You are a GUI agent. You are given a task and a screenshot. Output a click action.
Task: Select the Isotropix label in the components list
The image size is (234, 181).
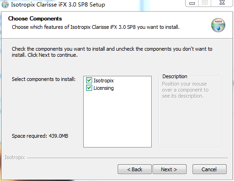(x=104, y=80)
